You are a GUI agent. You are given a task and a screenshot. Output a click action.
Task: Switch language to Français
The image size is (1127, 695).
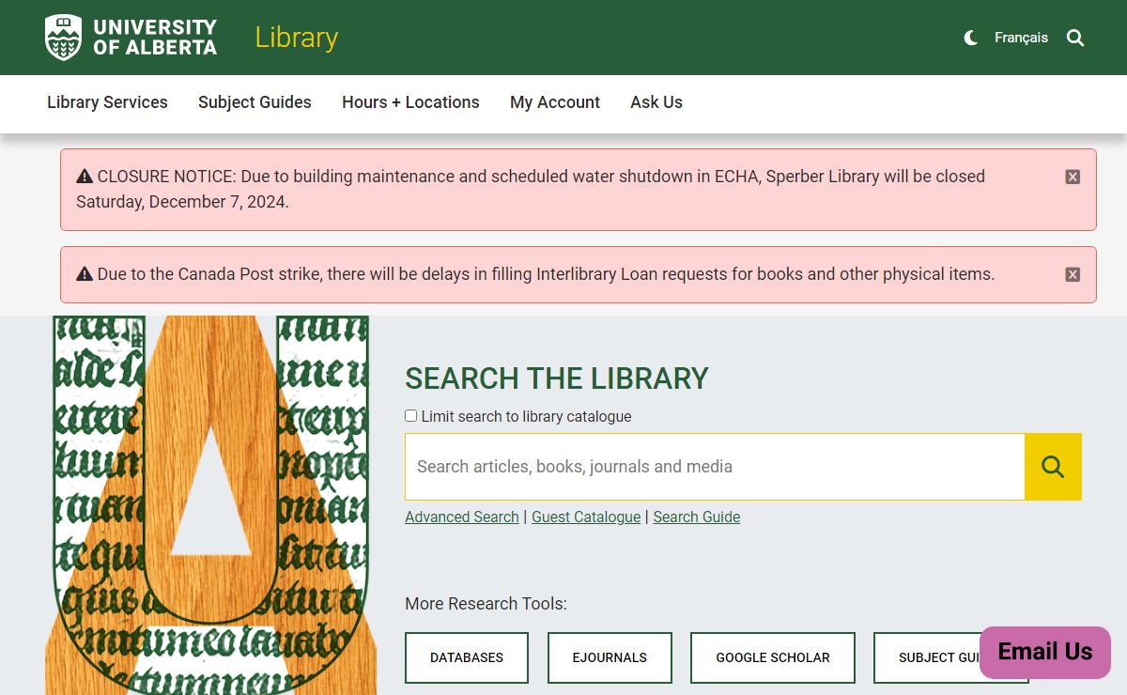coord(1021,38)
